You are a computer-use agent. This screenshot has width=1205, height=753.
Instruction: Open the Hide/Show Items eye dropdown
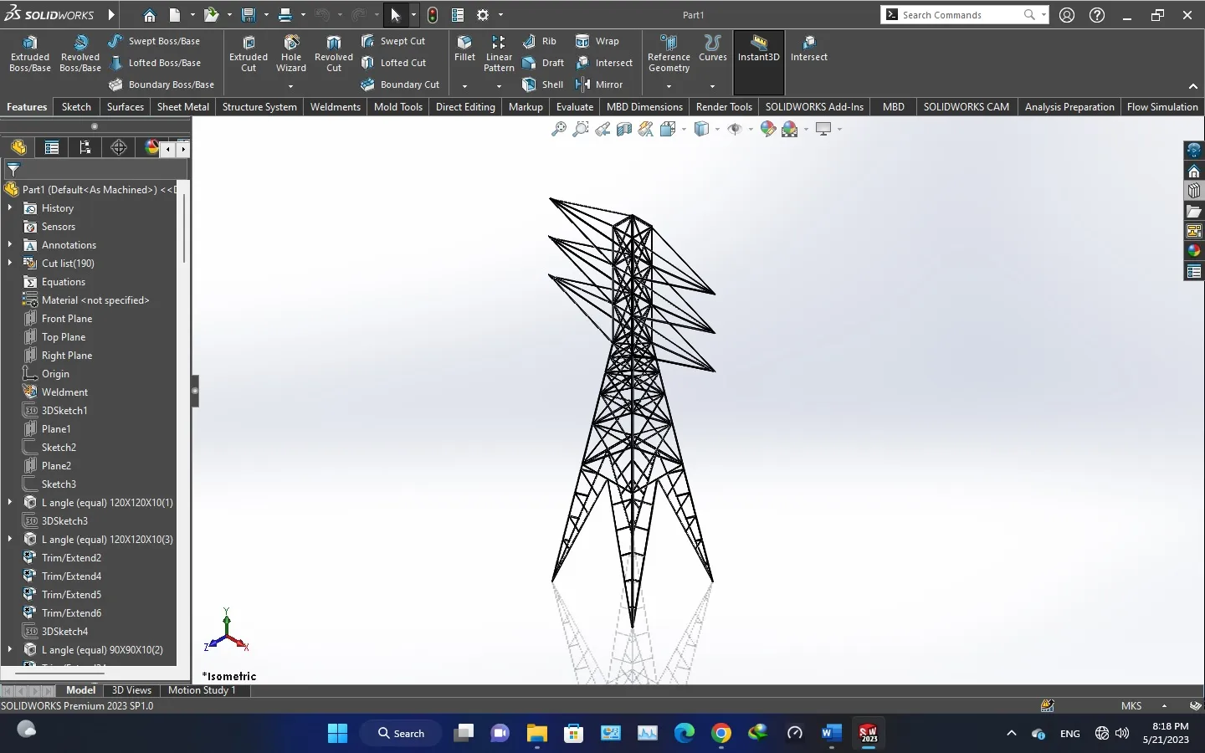click(x=751, y=130)
